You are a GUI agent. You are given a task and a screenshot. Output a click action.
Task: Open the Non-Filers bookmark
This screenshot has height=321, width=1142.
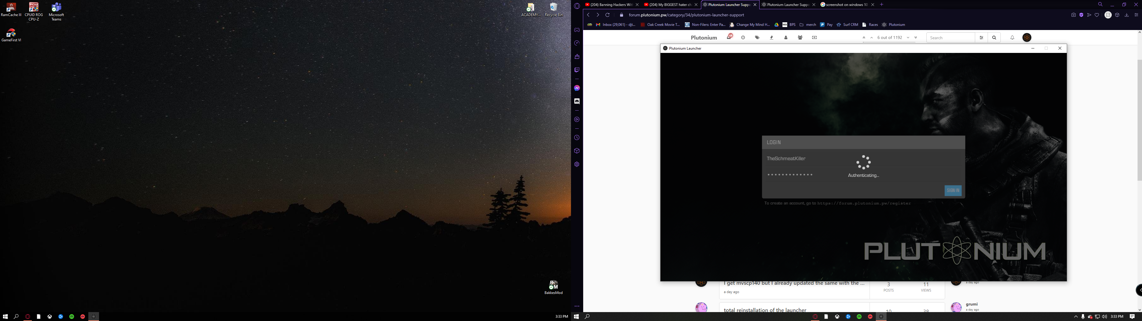pyautogui.click(x=705, y=25)
